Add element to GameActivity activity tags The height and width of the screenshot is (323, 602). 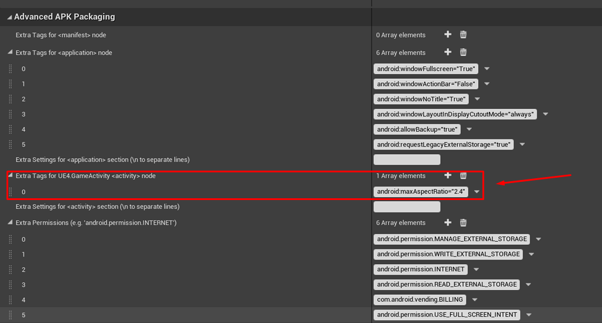coord(448,175)
